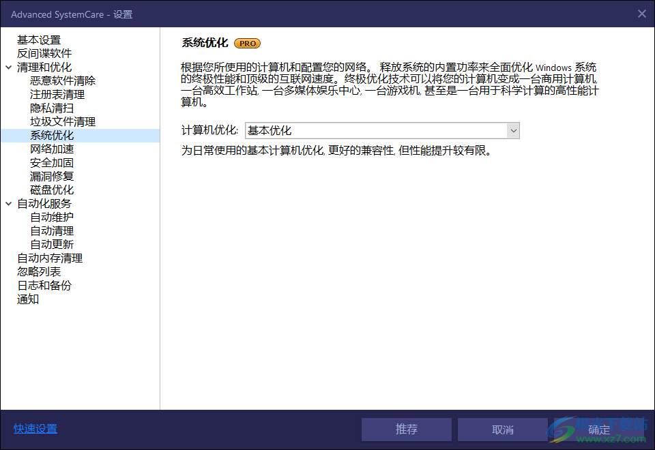
Task: Go to 安全加固 settings
Action: [52, 163]
